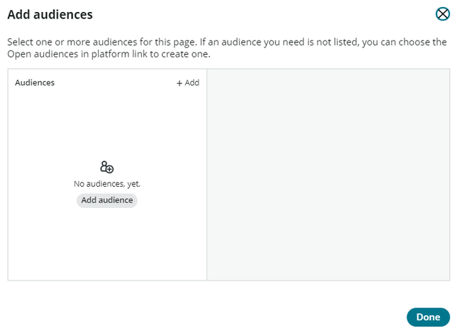The height and width of the screenshot is (333, 457).
Task: Click the Add audience pill button
Action: (x=107, y=200)
